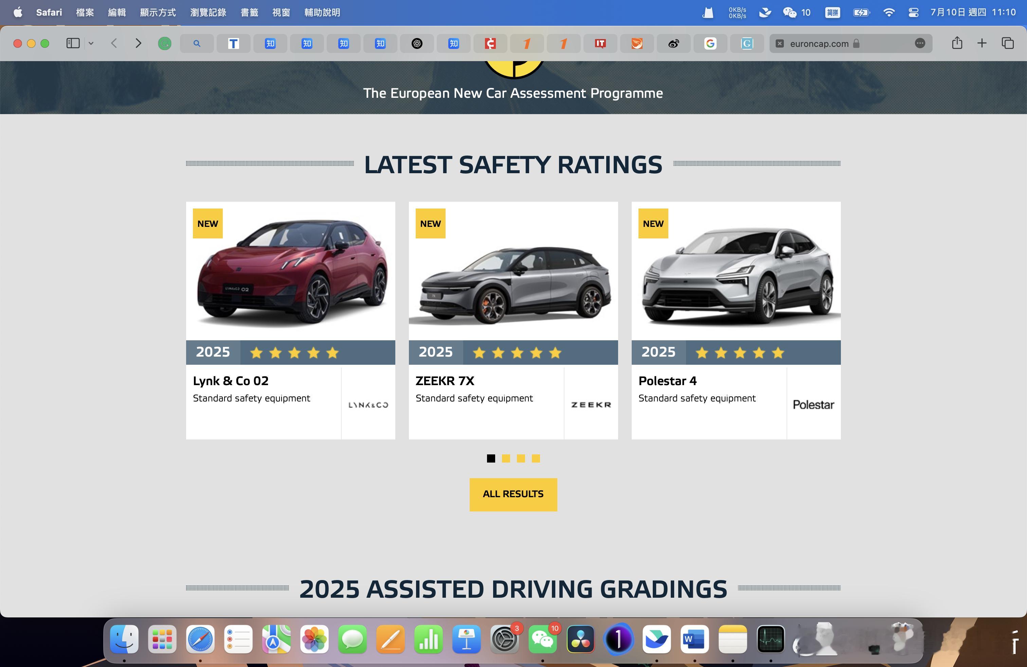
Task: Click the Share icon in toolbar
Action: (x=957, y=43)
